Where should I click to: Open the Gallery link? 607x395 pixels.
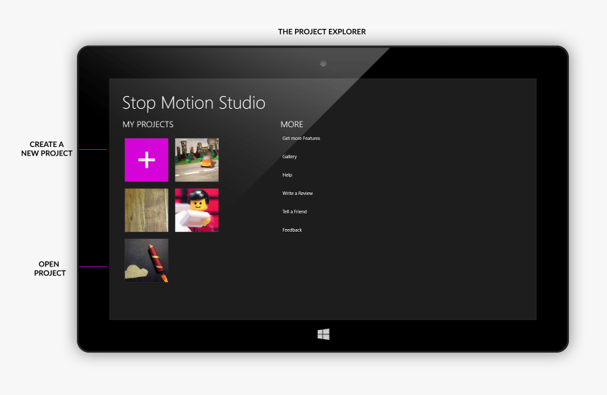point(289,157)
